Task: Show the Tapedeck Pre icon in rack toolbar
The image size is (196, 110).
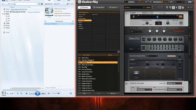Action: coord(167,7)
